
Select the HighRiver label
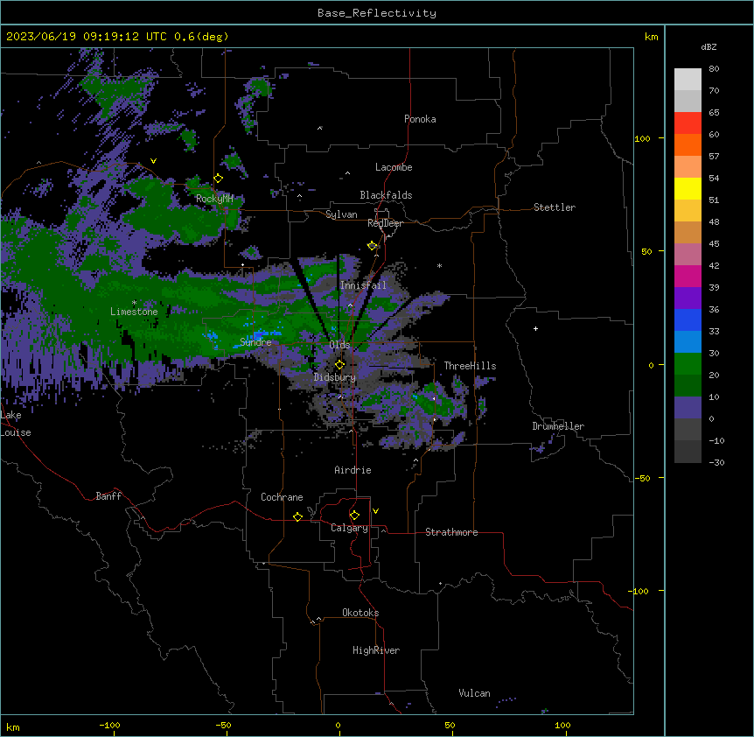pos(376,650)
